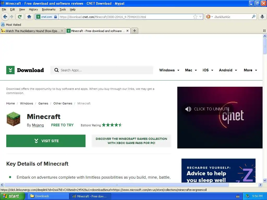The image size is (267, 200).
Task: Open the Other Games breadcrumb link
Action: point(63,103)
